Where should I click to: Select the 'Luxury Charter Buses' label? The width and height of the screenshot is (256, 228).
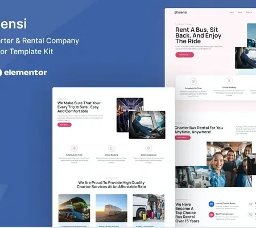[225, 203]
